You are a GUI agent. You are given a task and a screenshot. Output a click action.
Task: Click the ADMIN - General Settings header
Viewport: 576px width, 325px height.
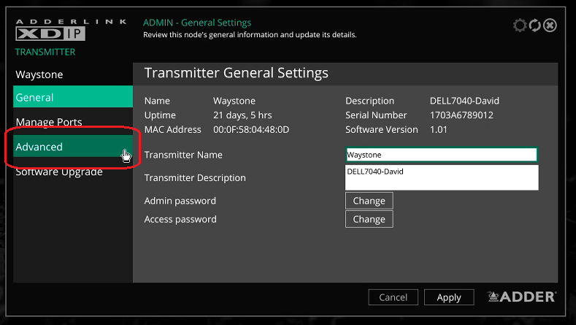pos(197,23)
